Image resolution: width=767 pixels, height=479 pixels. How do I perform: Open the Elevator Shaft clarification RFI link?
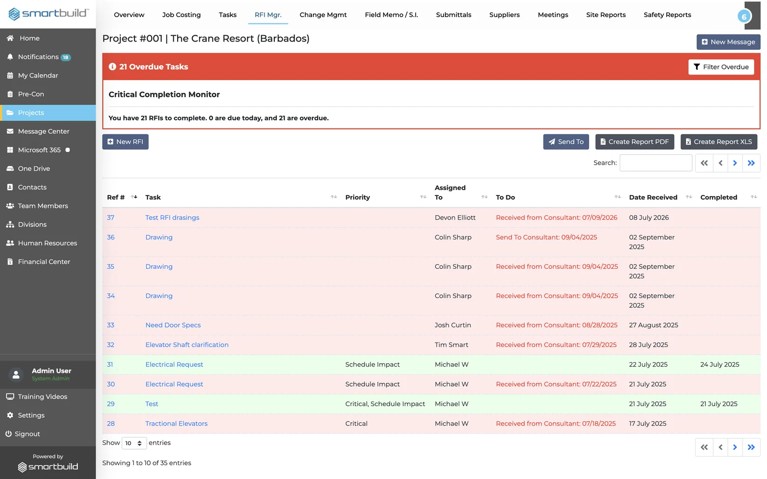coord(187,345)
